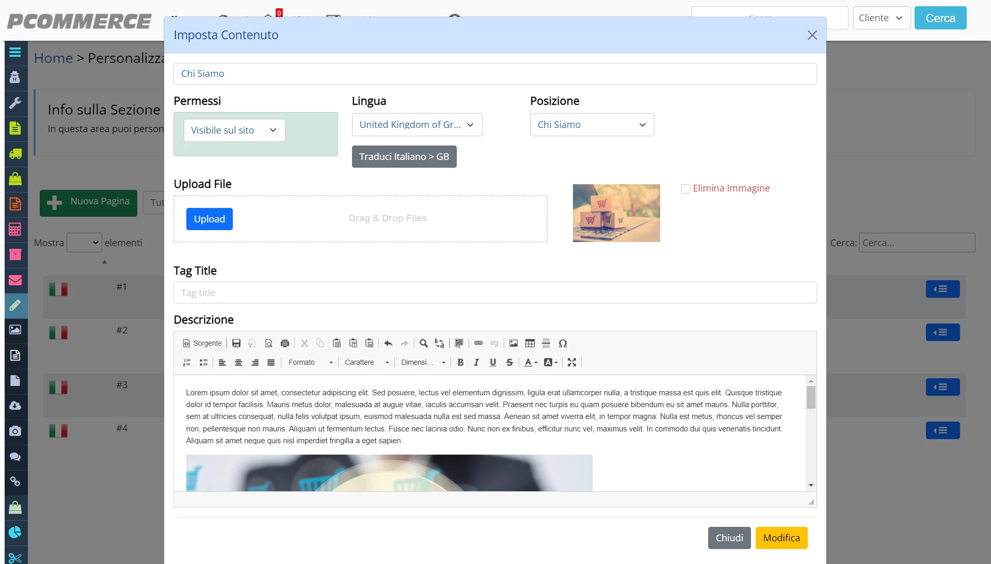The width and height of the screenshot is (991, 564).
Task: Toggle Italic formatting
Action: pyautogui.click(x=476, y=362)
